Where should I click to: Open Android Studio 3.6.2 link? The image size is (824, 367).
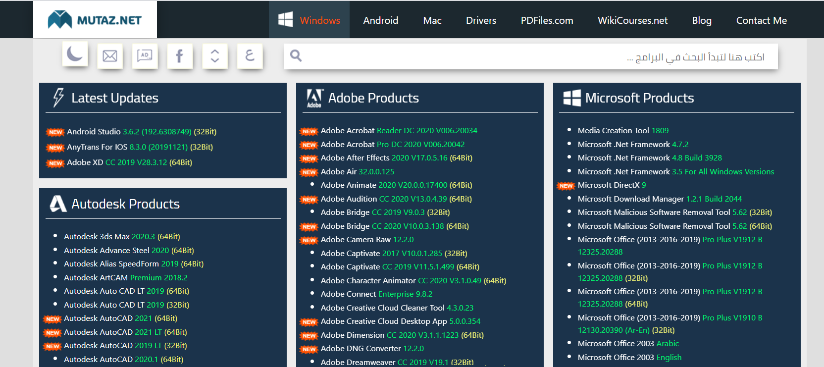(142, 132)
